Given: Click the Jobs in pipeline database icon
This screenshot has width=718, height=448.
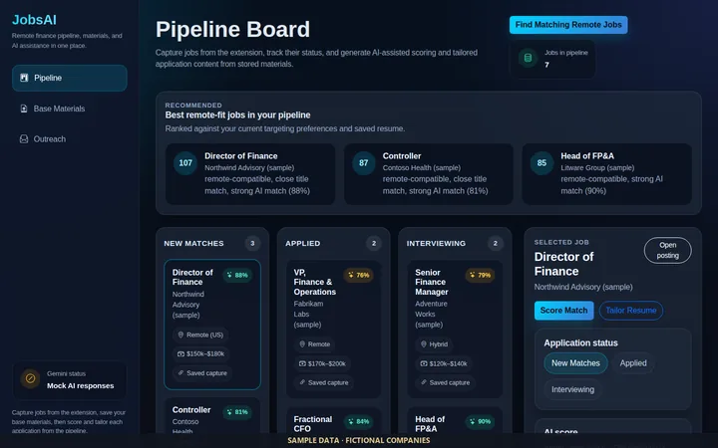Looking at the screenshot, I should pos(528,58).
